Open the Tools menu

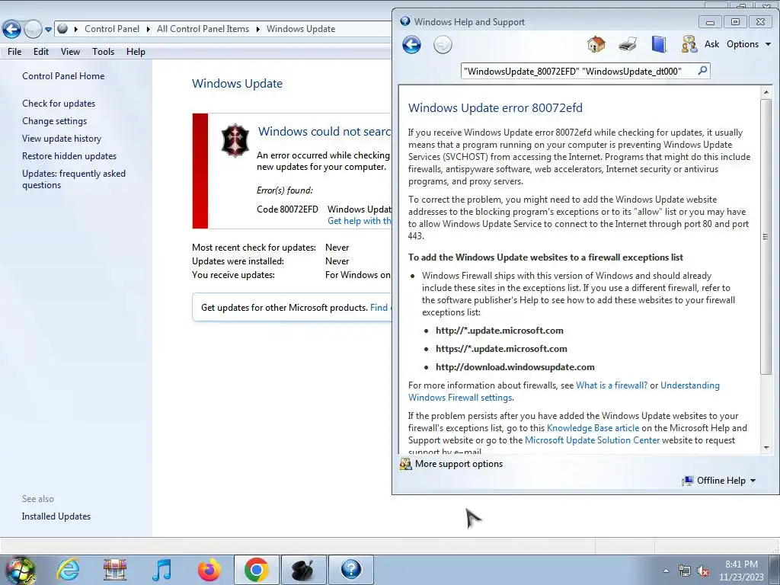coord(103,51)
